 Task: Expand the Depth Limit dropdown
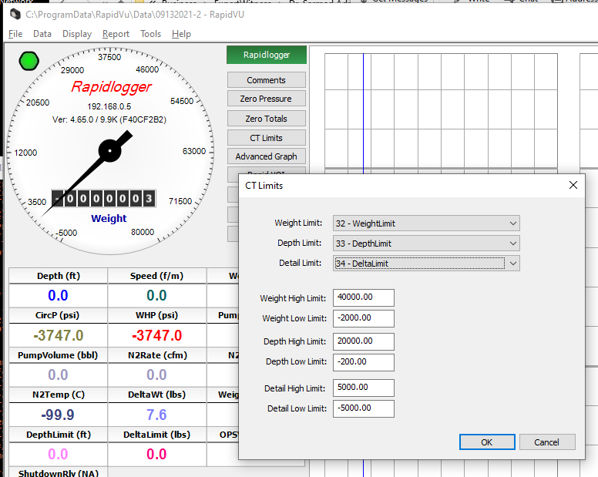pyautogui.click(x=426, y=244)
